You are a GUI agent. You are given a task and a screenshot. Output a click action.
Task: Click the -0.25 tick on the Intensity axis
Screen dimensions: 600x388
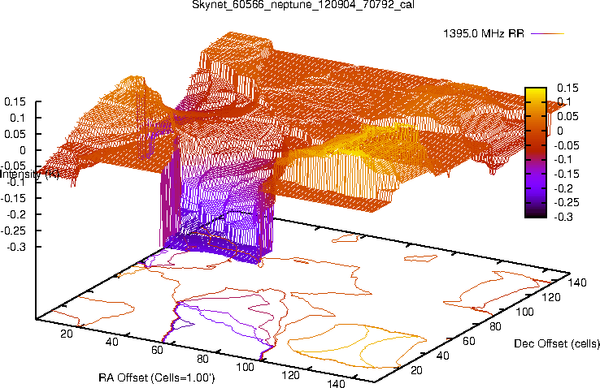(x=14, y=231)
